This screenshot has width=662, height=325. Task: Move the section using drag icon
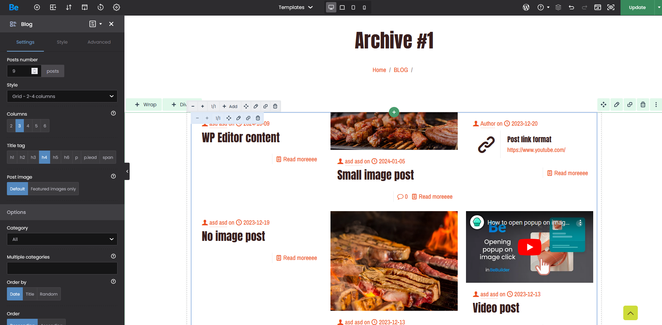tap(604, 105)
